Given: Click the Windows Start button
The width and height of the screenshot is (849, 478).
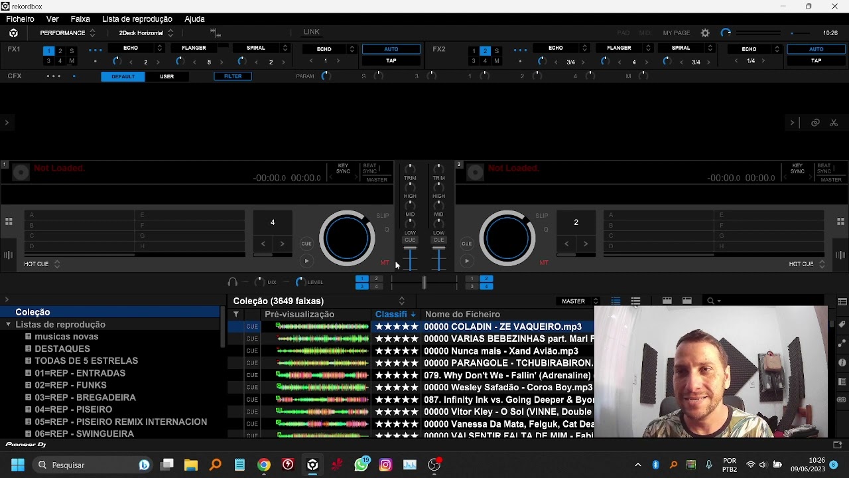Looking at the screenshot, I should [x=18, y=465].
